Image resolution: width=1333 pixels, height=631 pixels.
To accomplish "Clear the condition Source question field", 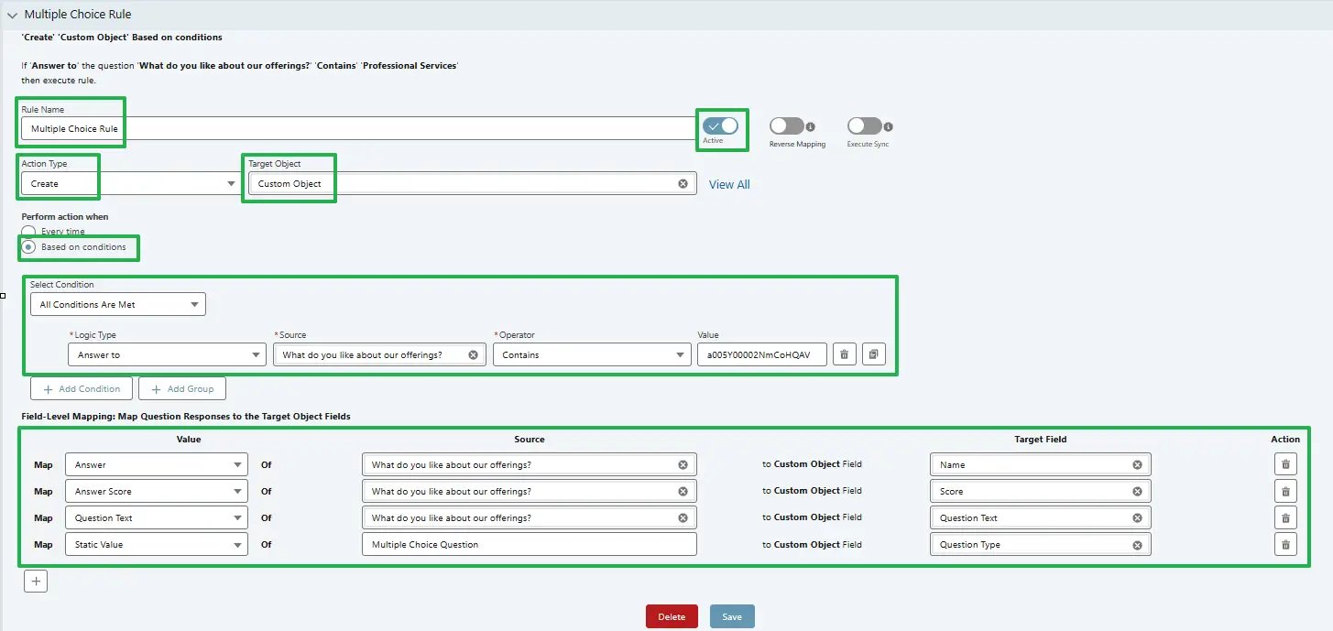I will tap(474, 354).
